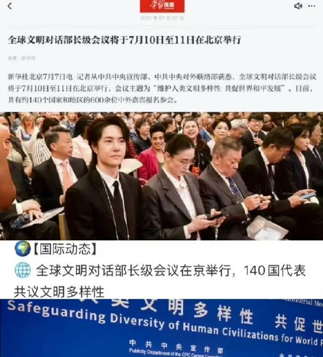Screen dimensions: 323x357
Task: Click the 来源 新华社 source line
Action: pyautogui.click(x=22, y=58)
